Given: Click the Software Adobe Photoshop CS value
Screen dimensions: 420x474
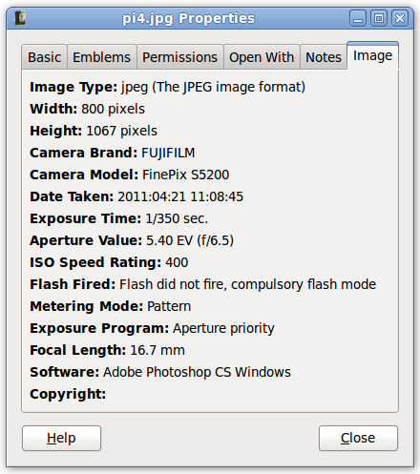Looking at the screenshot, I should tap(197, 372).
